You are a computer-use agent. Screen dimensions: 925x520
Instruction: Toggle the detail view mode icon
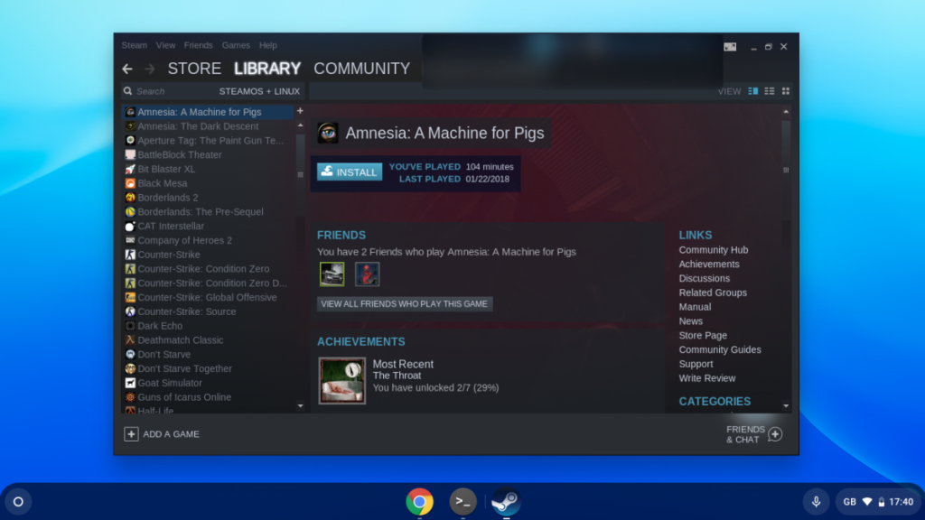point(755,90)
